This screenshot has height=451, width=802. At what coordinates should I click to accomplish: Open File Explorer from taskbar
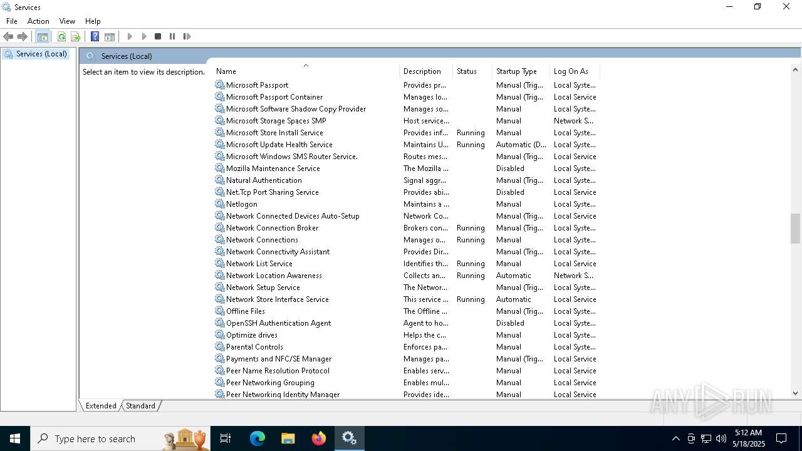[288, 438]
